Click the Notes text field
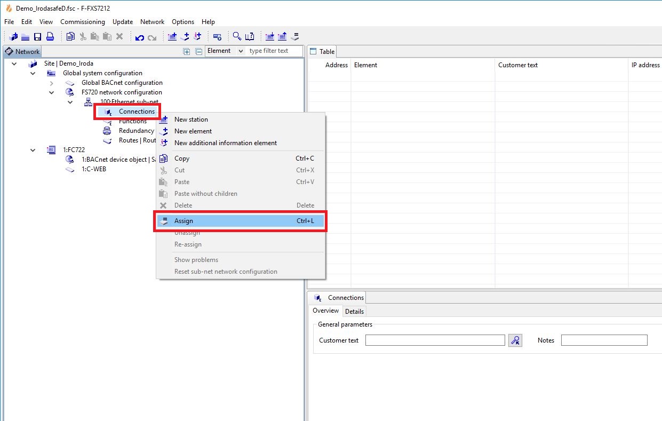The image size is (662, 421). [604, 340]
